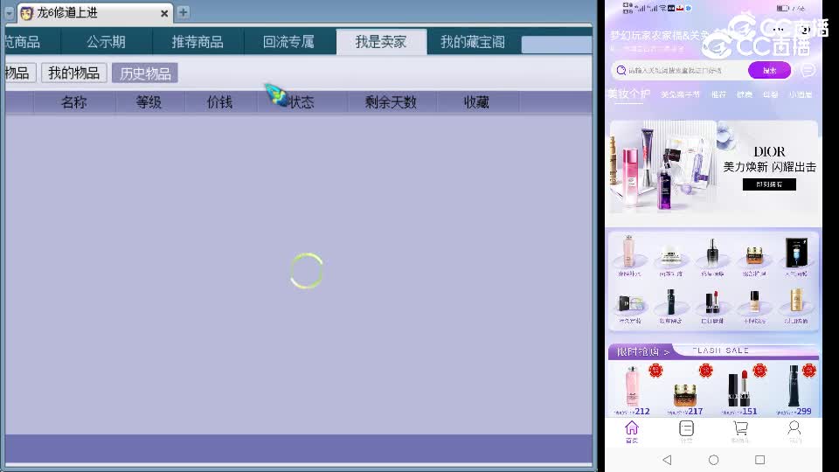This screenshot has width=839, height=472.
Task: Open a new browser tab with plus button
Action: [183, 12]
